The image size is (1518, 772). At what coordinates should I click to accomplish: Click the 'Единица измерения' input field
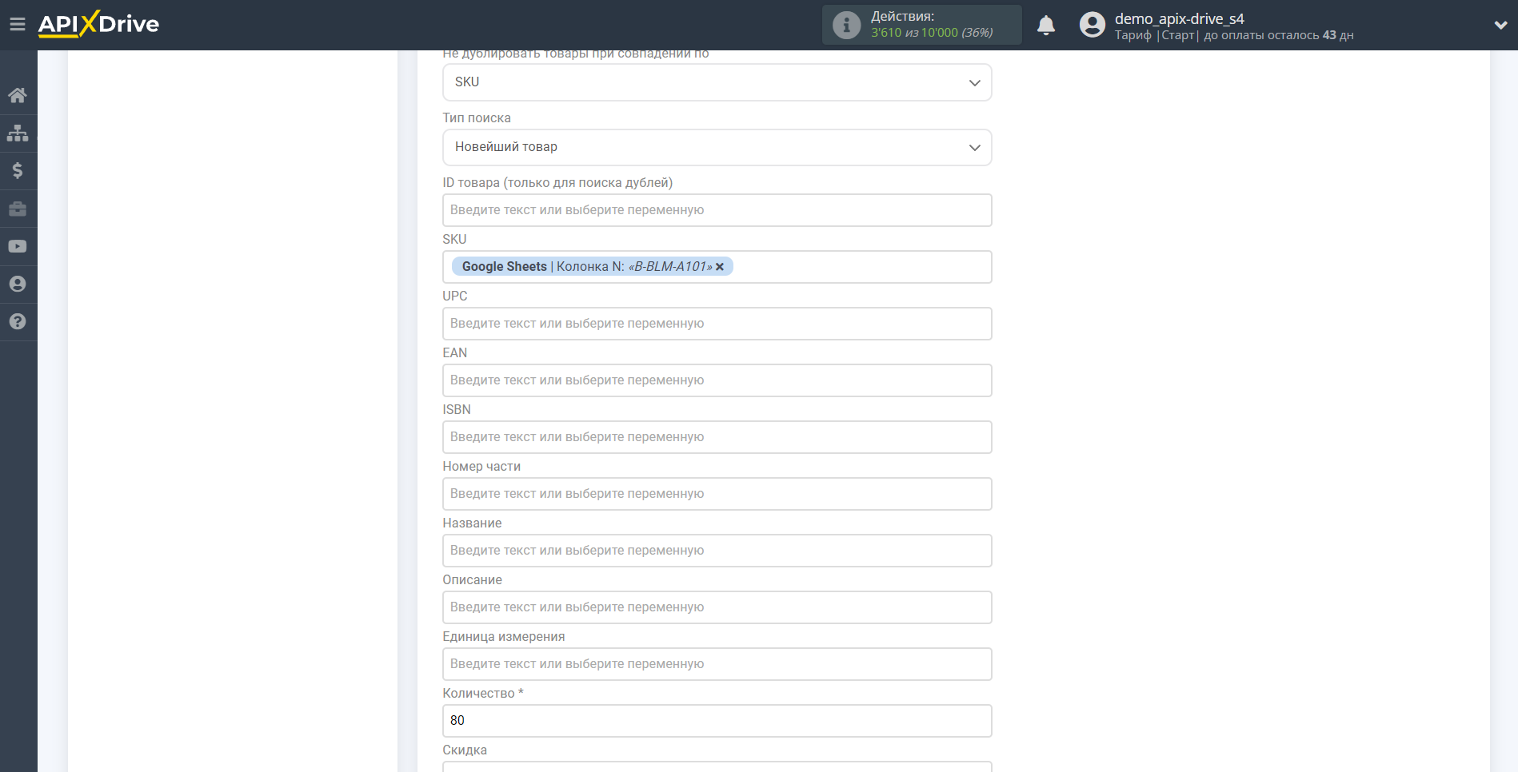tap(717, 664)
